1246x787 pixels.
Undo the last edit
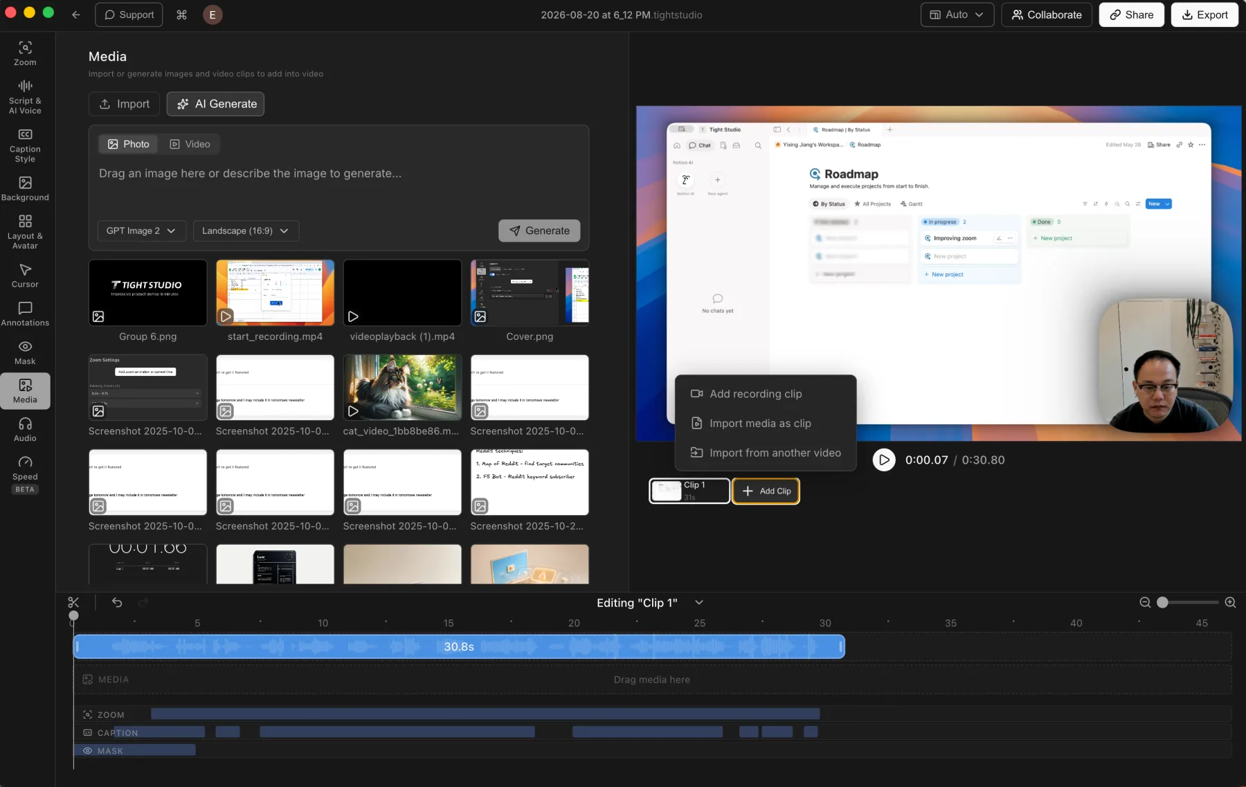(x=117, y=602)
